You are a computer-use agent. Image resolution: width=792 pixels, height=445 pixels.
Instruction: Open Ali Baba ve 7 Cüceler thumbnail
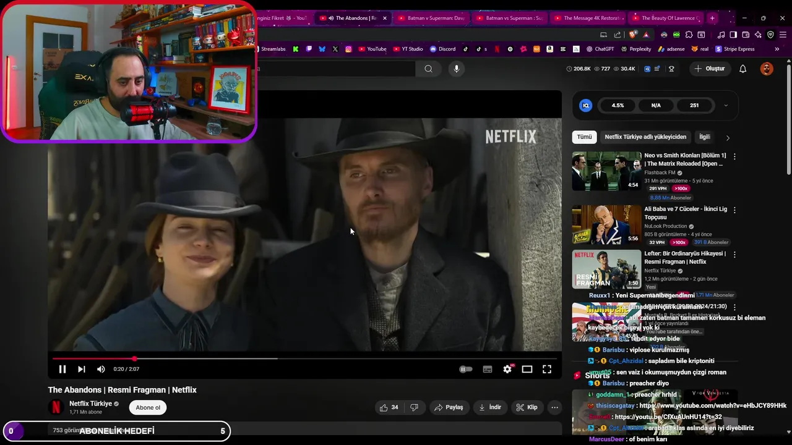click(x=606, y=225)
